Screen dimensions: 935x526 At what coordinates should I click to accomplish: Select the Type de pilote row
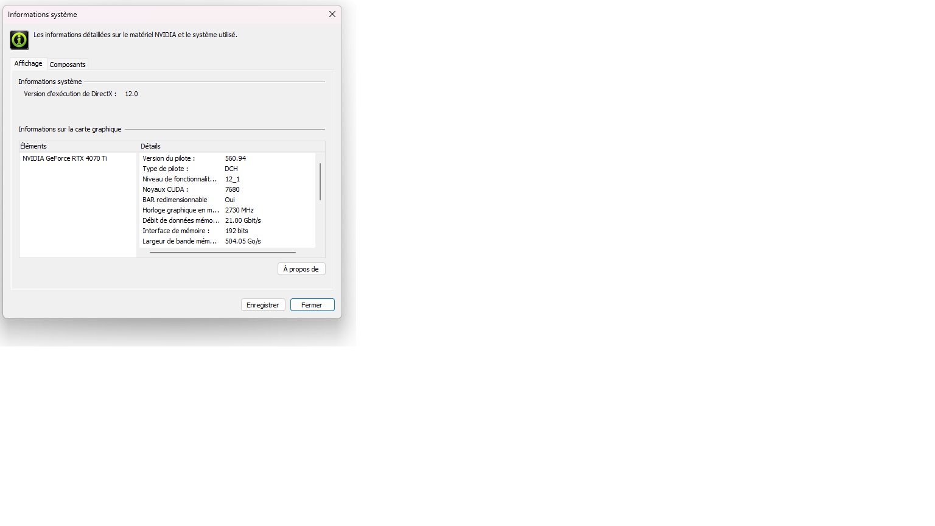pos(227,169)
